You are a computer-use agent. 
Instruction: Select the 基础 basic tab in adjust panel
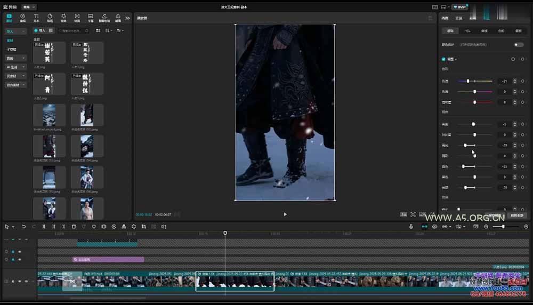click(450, 31)
